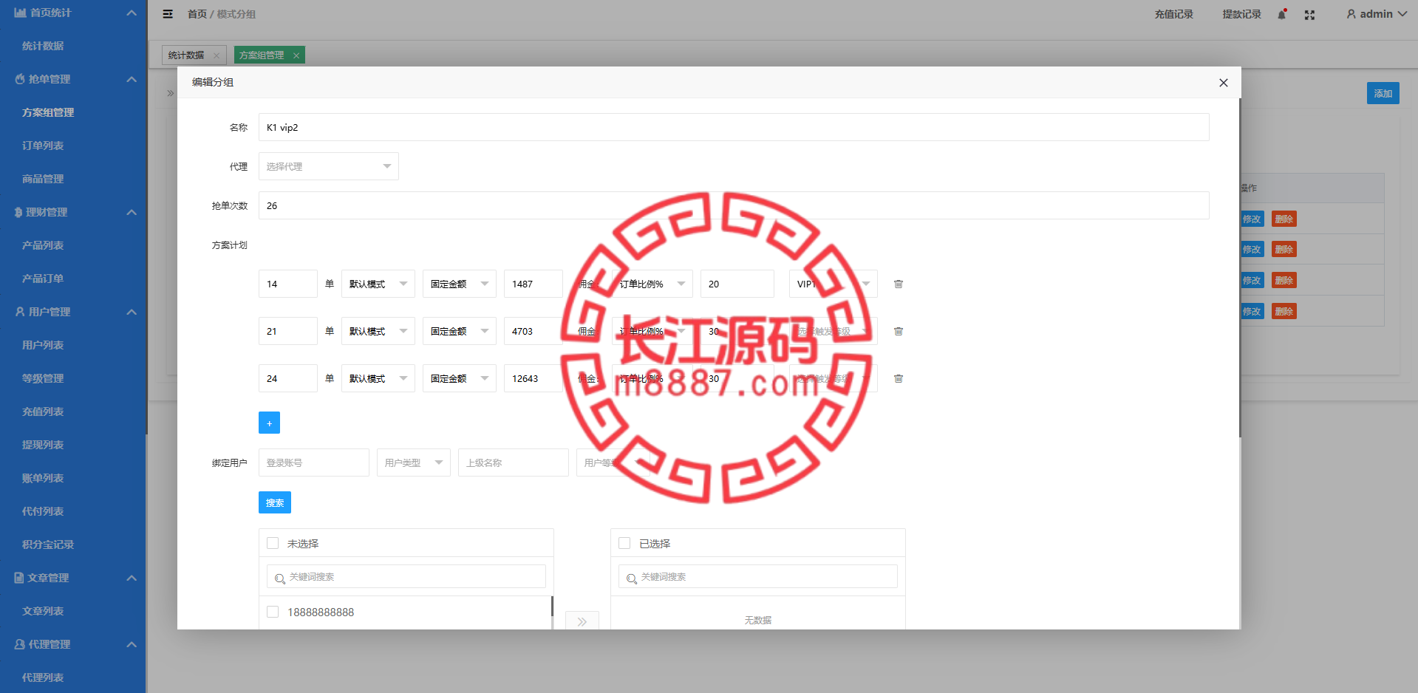
Task: Open the 充值记录 link in header
Action: coord(1174,14)
